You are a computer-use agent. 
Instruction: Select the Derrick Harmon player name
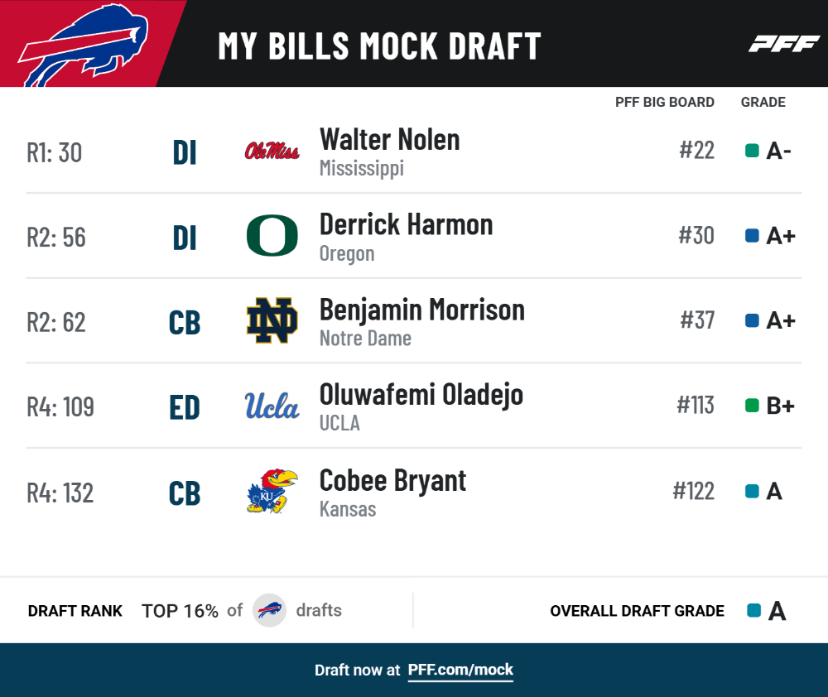[x=406, y=225]
